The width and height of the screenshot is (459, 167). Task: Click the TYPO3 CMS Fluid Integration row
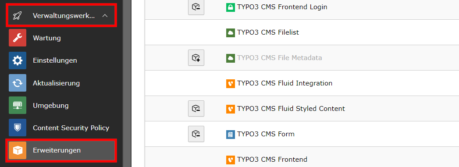coord(302,83)
